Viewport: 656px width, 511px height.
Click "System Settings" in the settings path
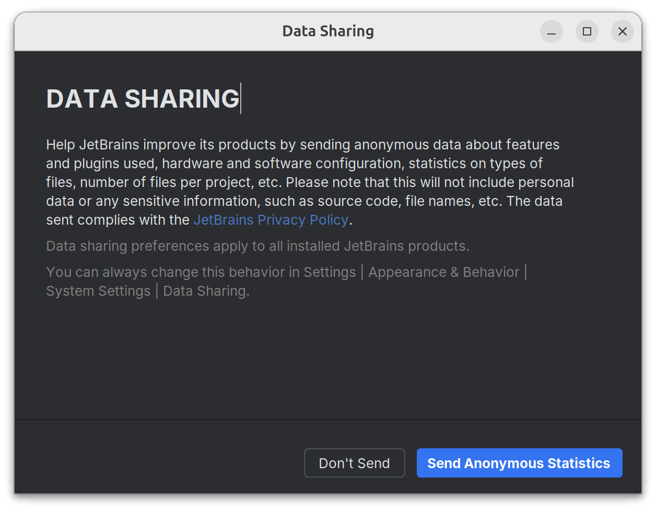click(98, 291)
